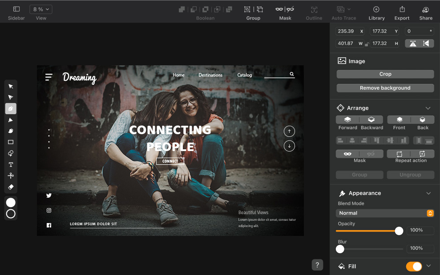The height and width of the screenshot is (275, 440).
Task: Pick the Rectangle shape tool
Action: click(11, 142)
